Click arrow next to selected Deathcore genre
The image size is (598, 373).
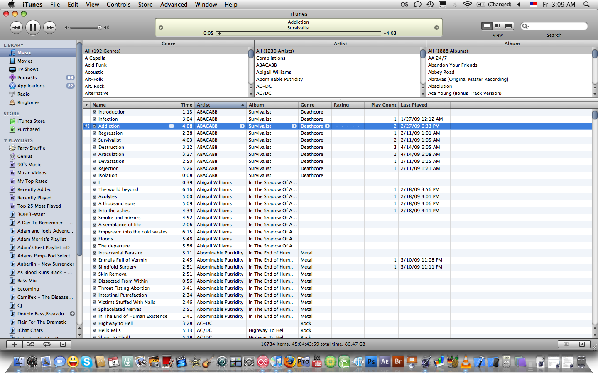(x=327, y=126)
